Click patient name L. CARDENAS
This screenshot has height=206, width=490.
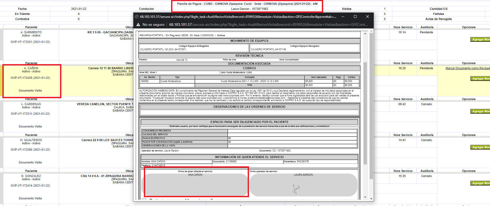pos(31,104)
